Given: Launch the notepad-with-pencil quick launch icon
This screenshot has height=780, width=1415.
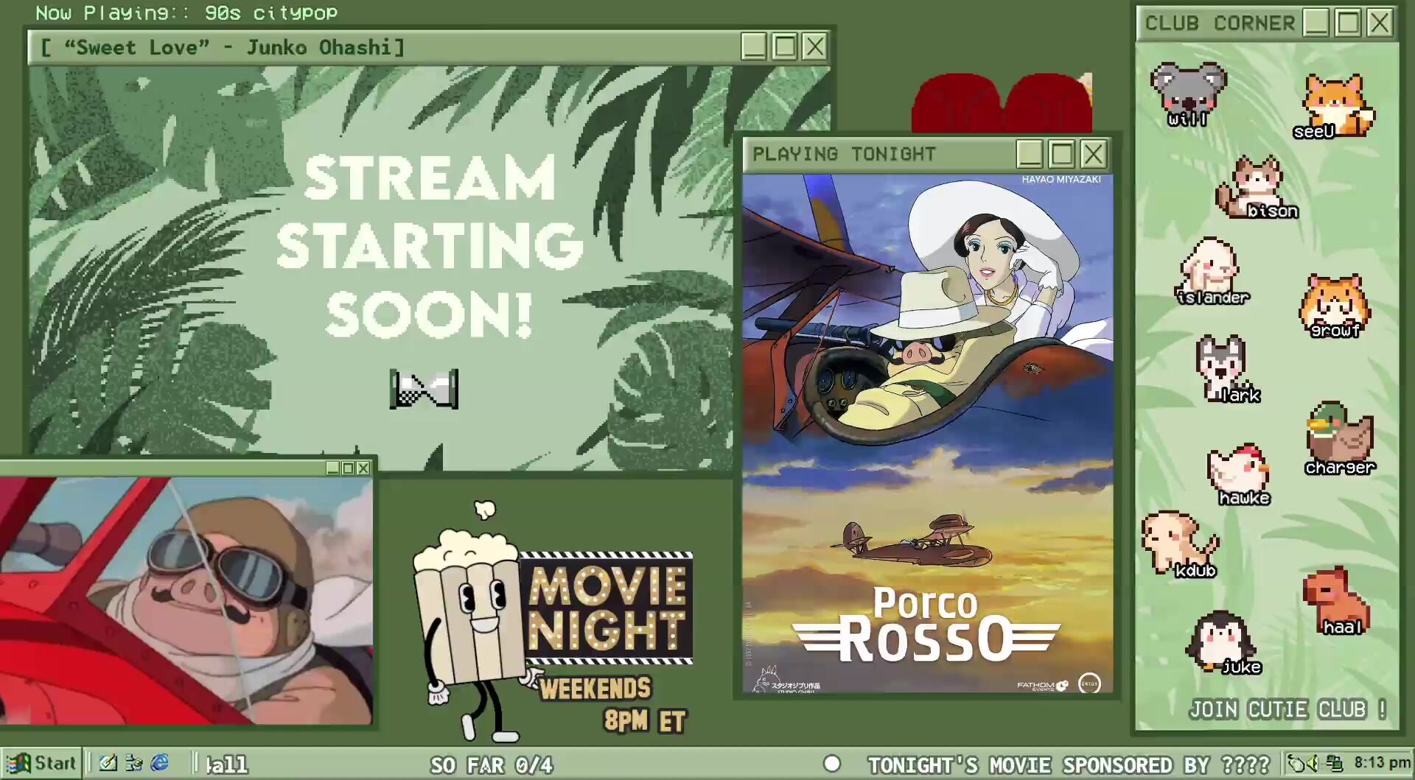Looking at the screenshot, I should 108,763.
